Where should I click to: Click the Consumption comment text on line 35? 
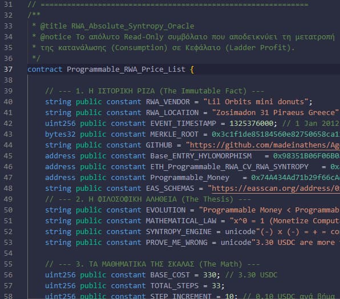pyautogui.click(x=139, y=48)
